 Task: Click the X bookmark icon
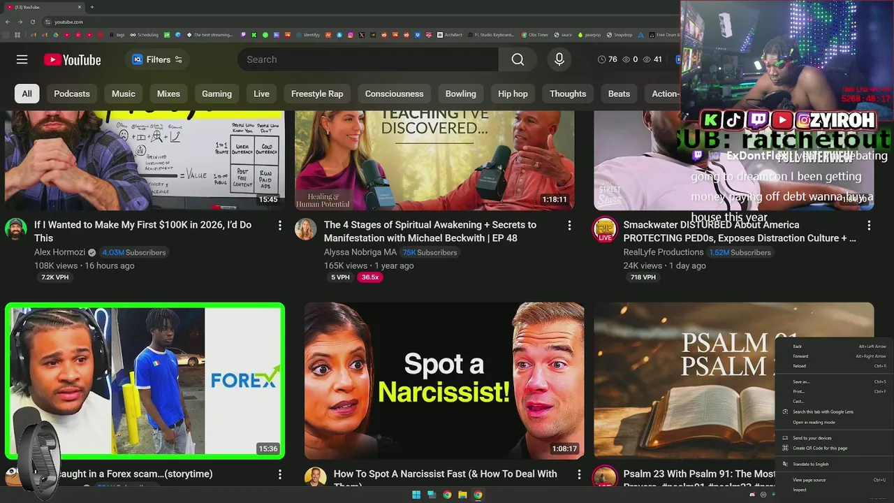pyautogui.click(x=361, y=35)
